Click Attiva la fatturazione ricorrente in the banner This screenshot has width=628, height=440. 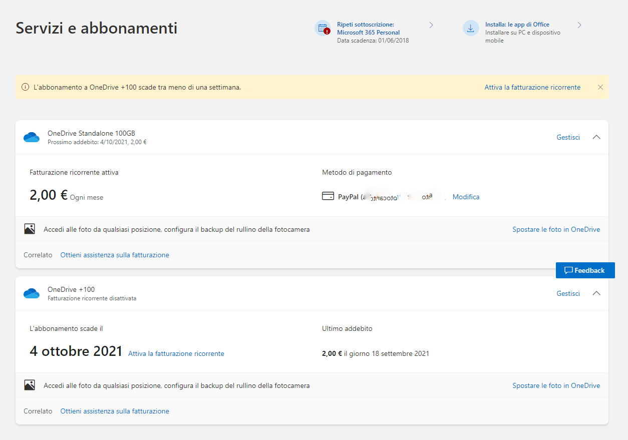[532, 87]
